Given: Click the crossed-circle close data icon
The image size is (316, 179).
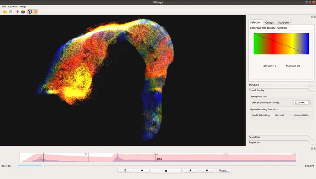Looking at the screenshot, I should 11,12.
